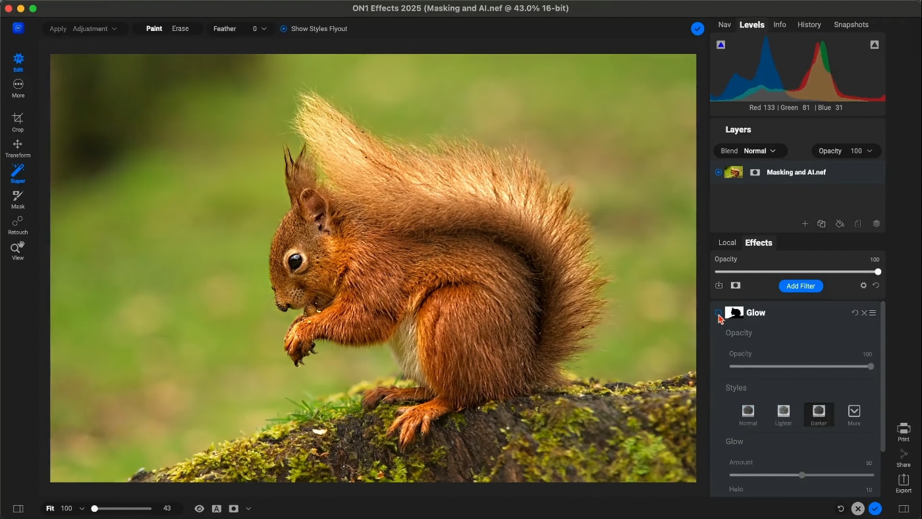Switch to the Local tab
The image size is (922, 519).
pyautogui.click(x=727, y=243)
